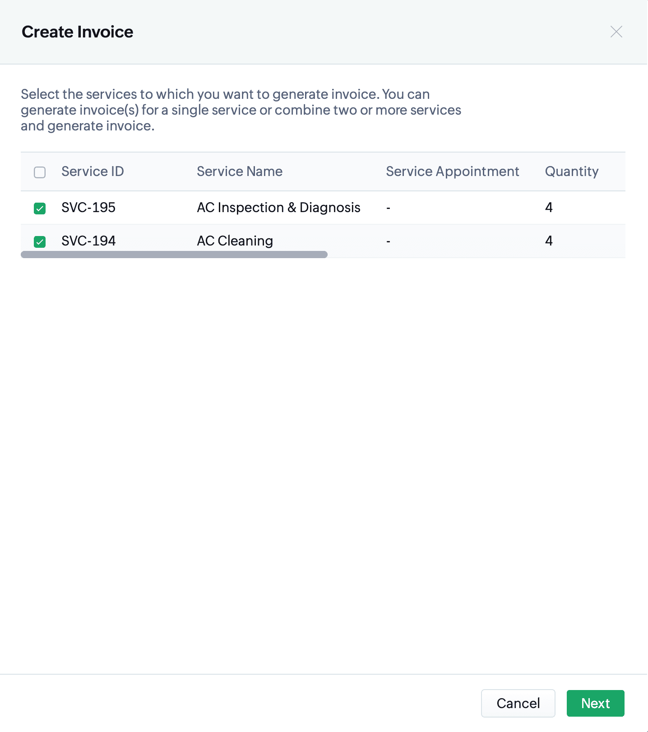Click the Create Invoice dialog title
Viewport: 648px width, 732px height.
point(78,32)
